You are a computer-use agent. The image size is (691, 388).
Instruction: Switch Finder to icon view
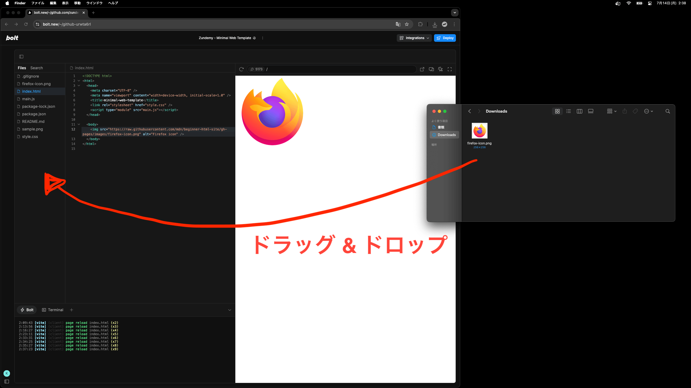click(x=557, y=111)
